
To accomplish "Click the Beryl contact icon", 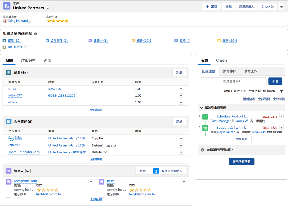I will 101,182.
